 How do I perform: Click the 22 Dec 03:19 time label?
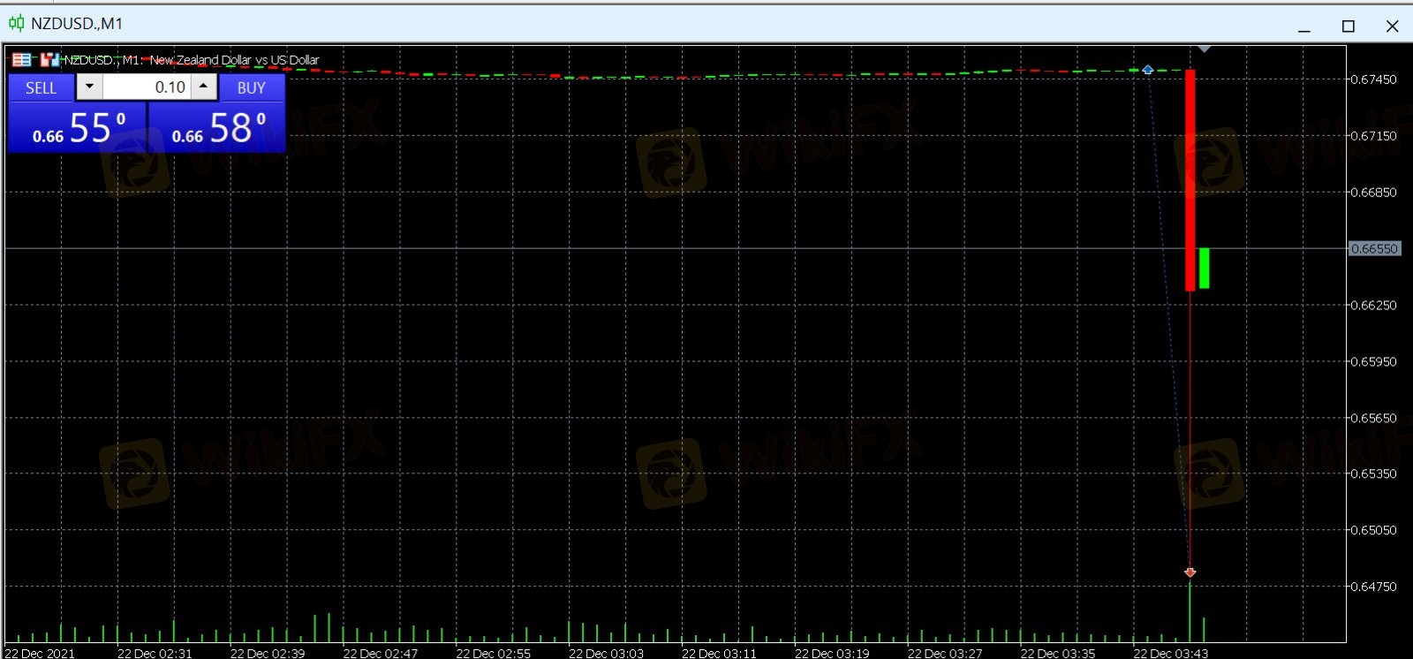(x=832, y=654)
